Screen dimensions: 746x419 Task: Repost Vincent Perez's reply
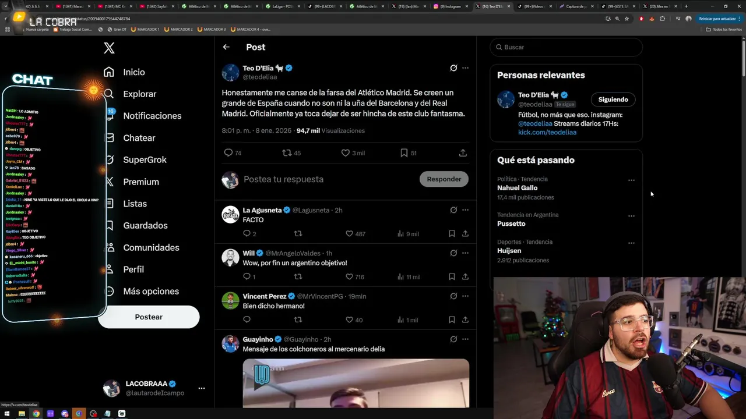tap(298, 320)
